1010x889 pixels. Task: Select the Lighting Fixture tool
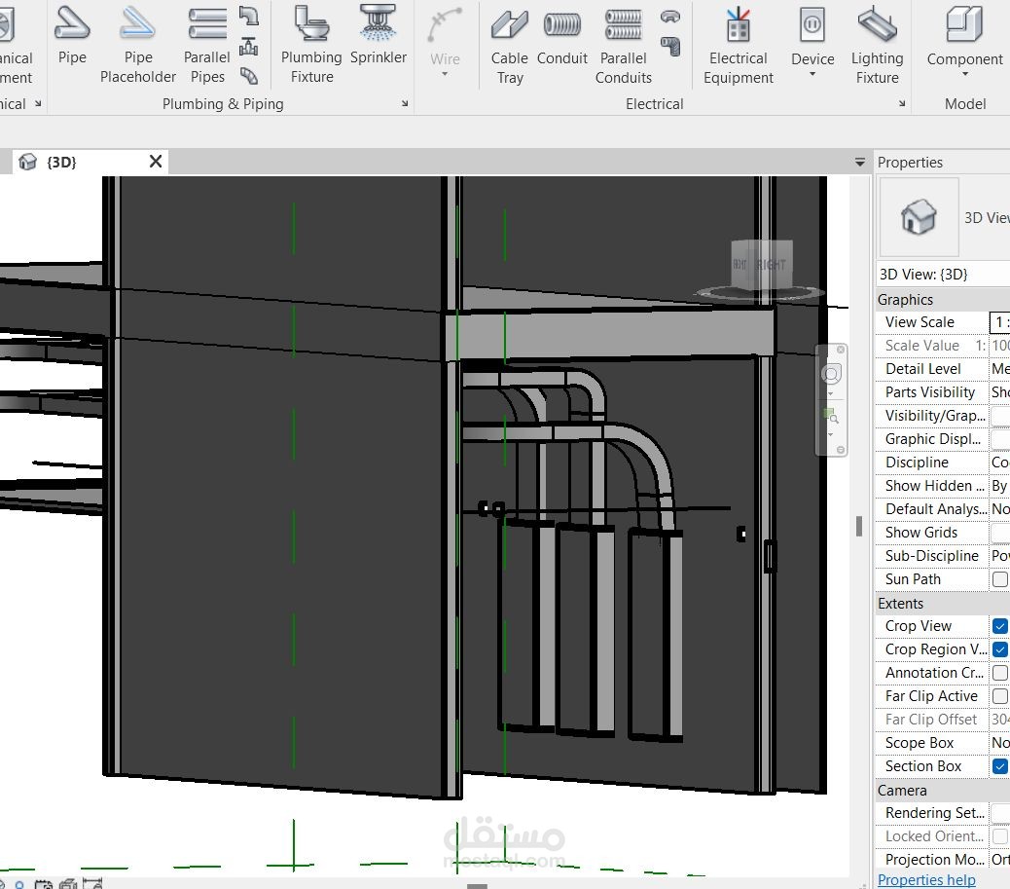pyautogui.click(x=877, y=45)
